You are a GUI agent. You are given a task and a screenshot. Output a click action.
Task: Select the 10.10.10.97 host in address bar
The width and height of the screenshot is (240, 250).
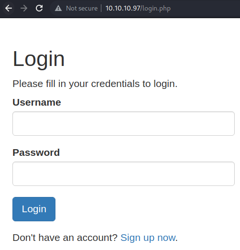[x=123, y=8]
